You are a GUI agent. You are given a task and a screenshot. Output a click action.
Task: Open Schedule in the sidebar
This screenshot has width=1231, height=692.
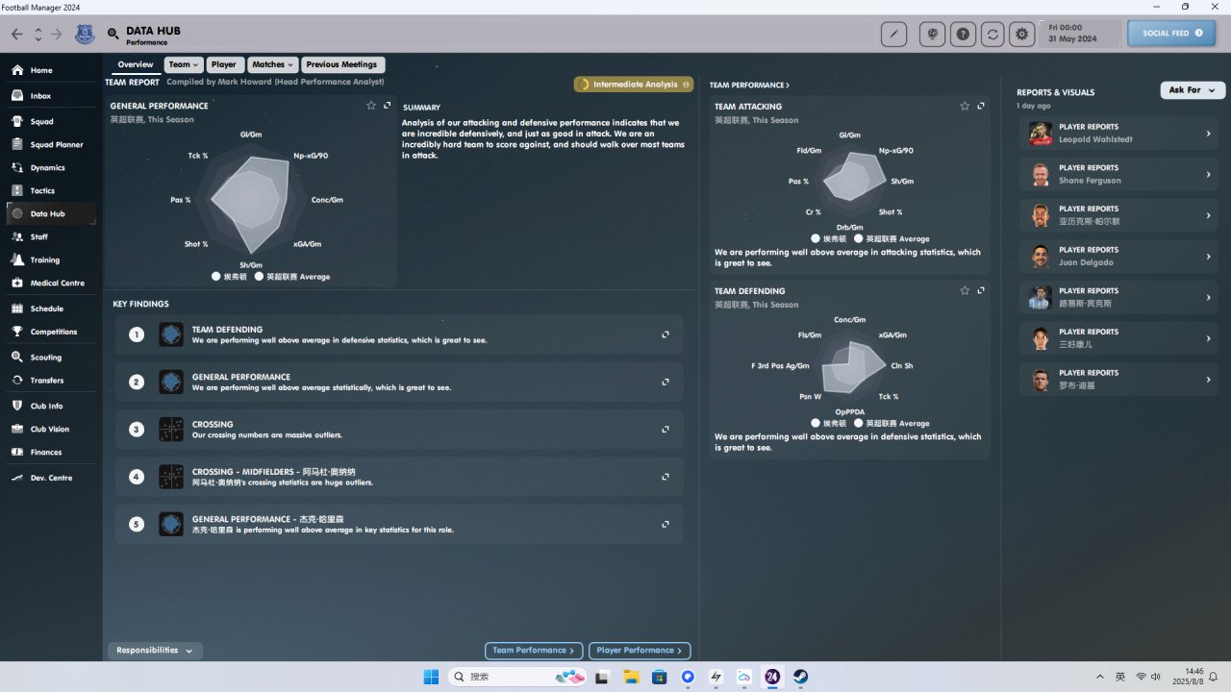coord(51,309)
